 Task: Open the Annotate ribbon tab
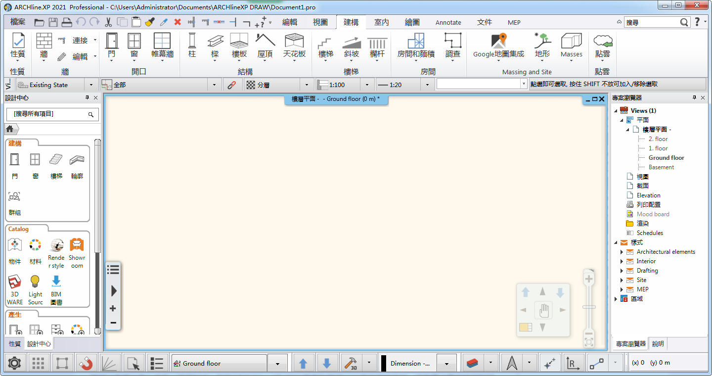coord(448,22)
